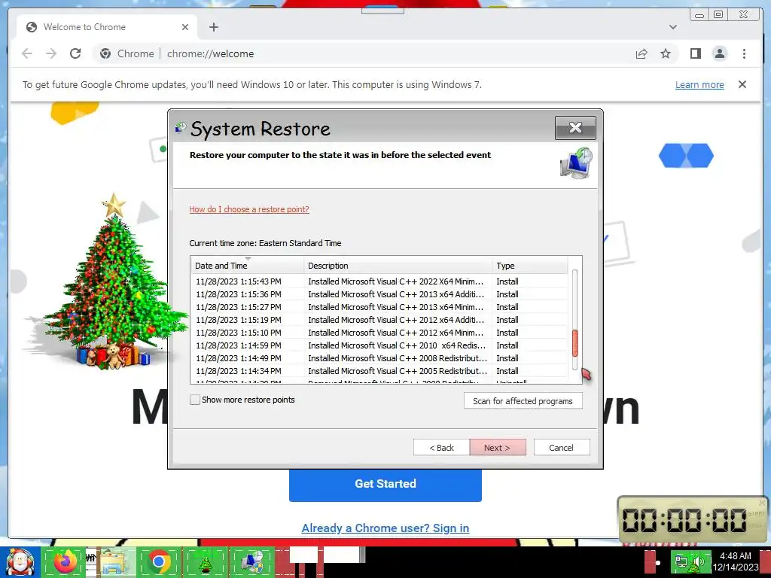The width and height of the screenshot is (771, 578).
Task: Dismiss the Windows 7 update notice
Action: pos(742,84)
